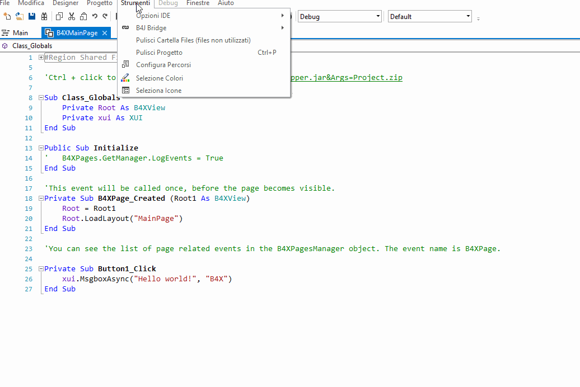
Task: Click the Cut scissors icon
Action: pos(72,16)
